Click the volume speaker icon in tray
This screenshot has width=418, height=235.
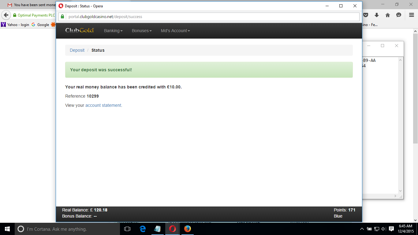(x=384, y=229)
